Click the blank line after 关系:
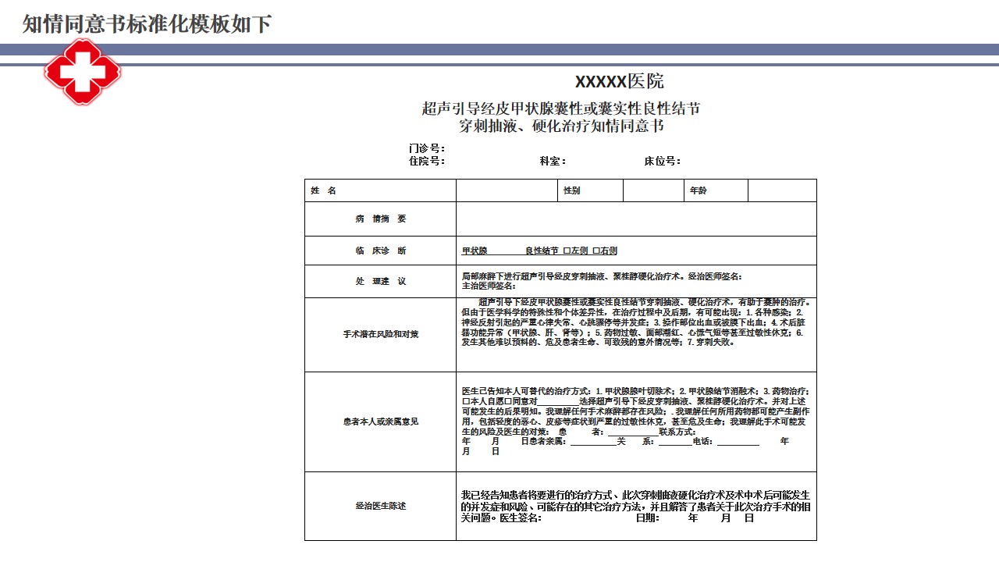The image size is (999, 562). click(675, 443)
